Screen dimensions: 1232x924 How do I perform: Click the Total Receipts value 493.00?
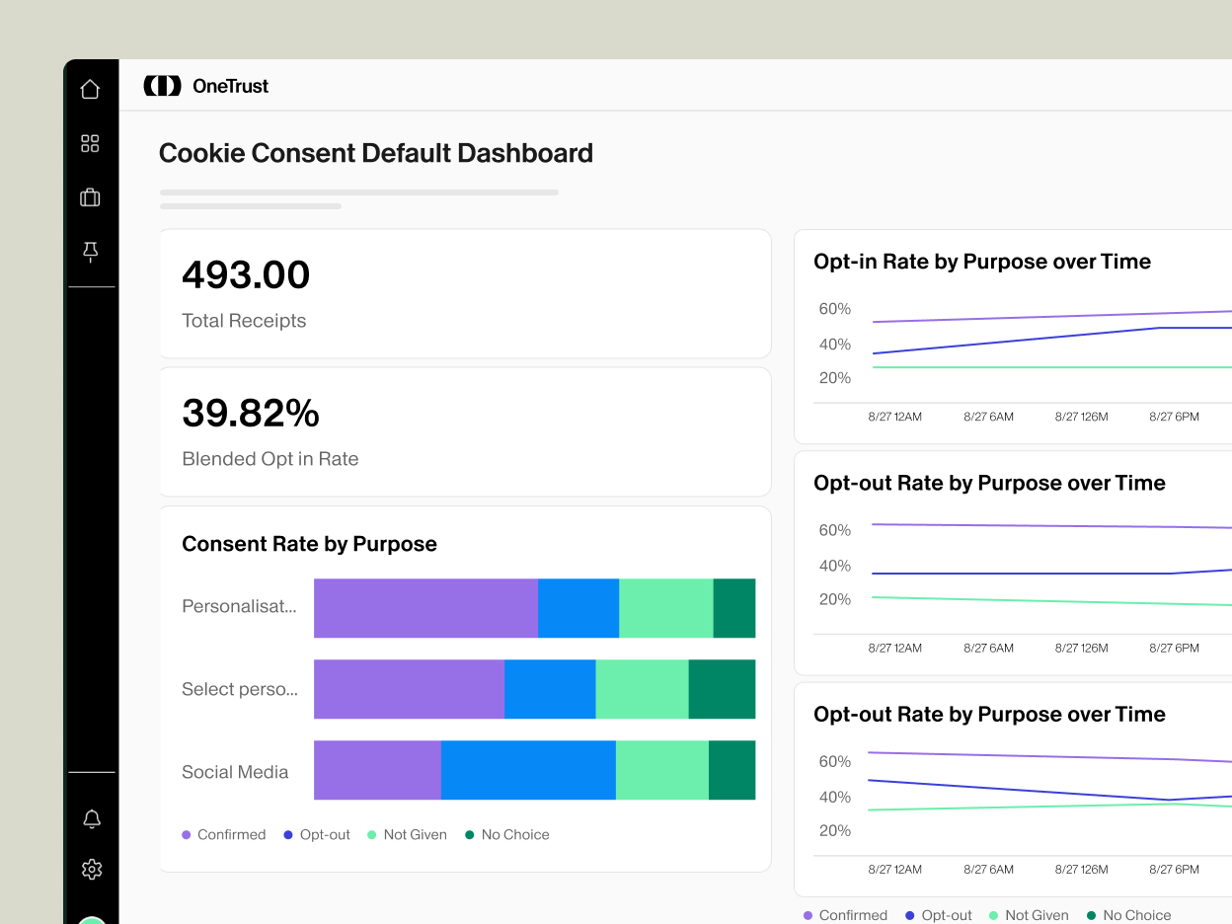[245, 274]
